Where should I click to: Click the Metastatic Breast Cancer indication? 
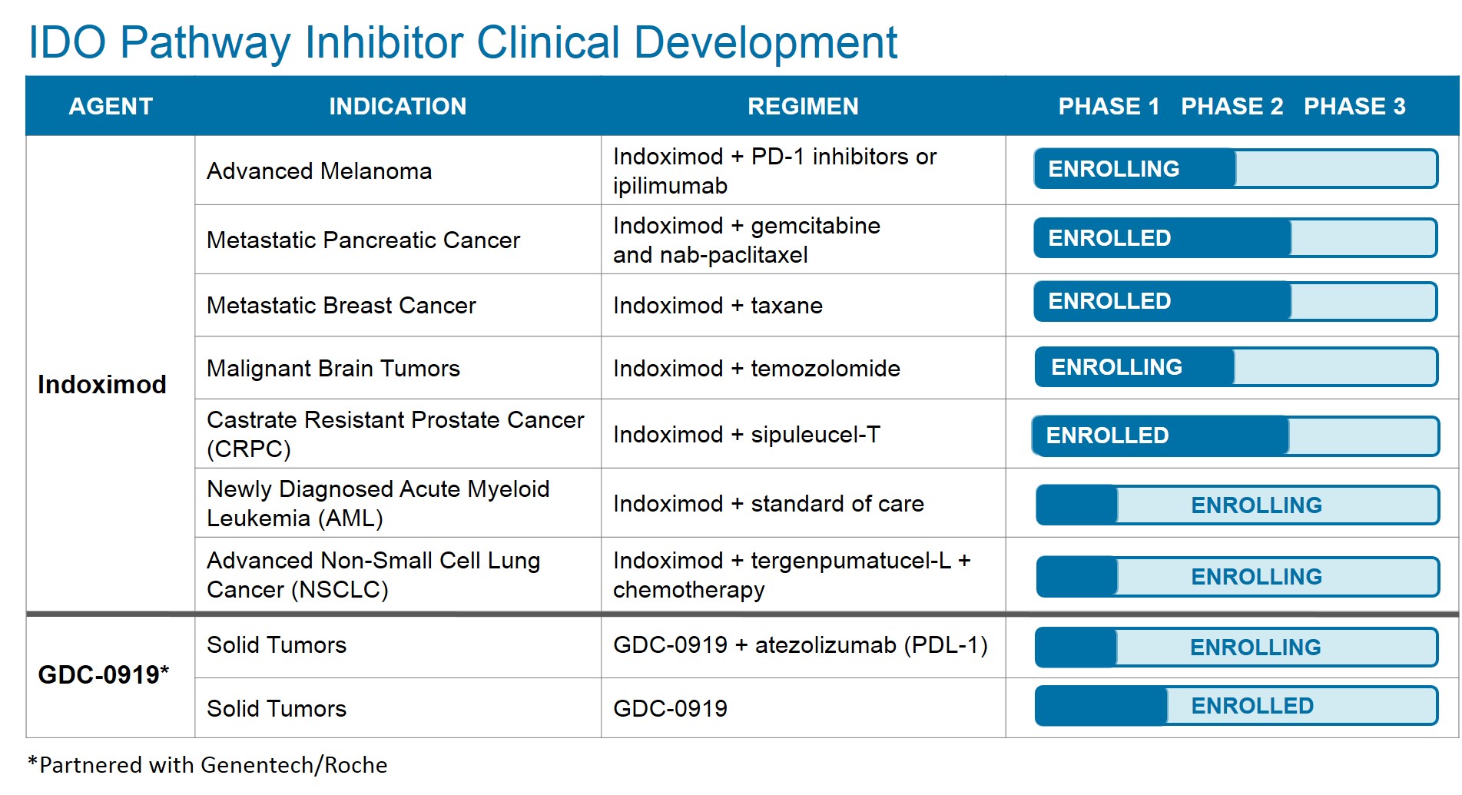click(341, 306)
